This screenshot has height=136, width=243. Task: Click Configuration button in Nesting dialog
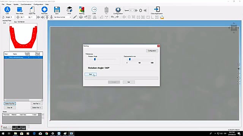coord(152,51)
